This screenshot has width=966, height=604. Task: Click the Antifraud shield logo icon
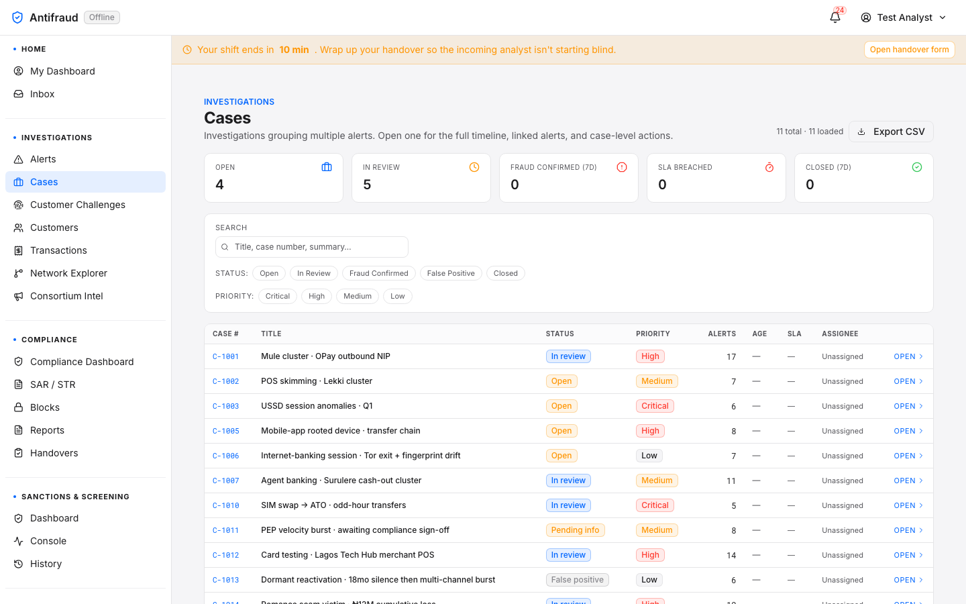[x=17, y=17]
